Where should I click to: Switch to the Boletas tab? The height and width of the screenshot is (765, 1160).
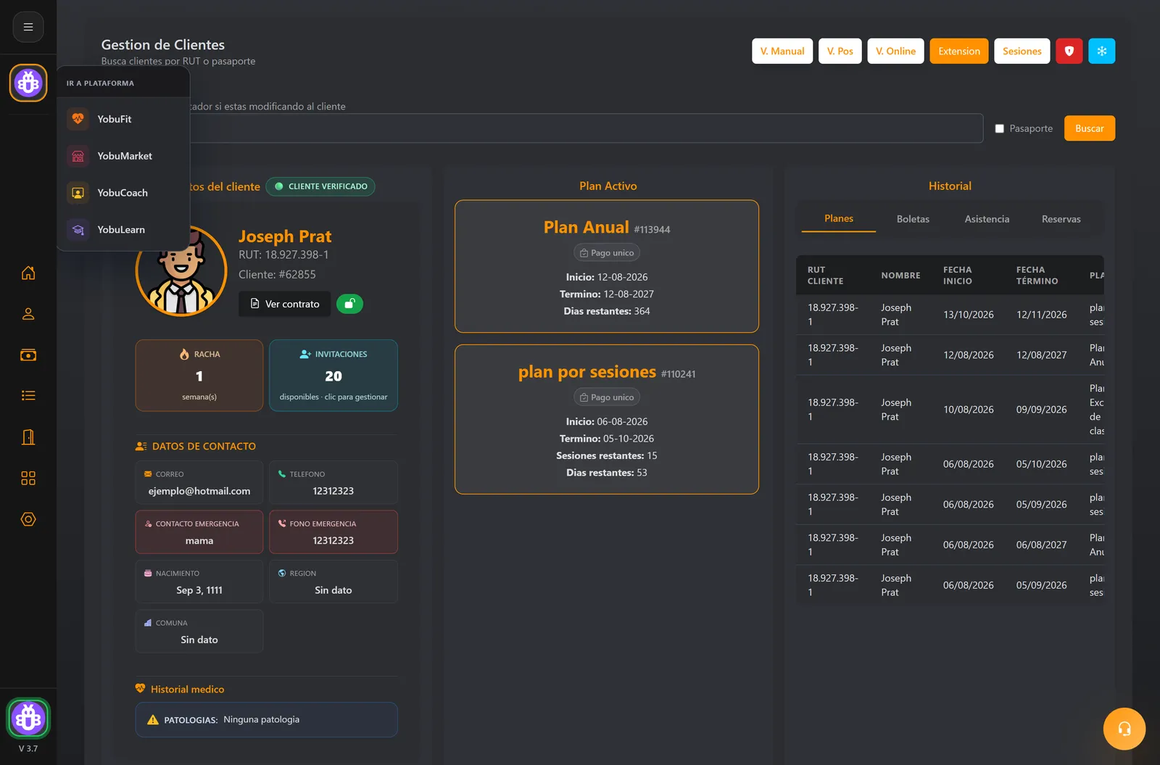[913, 219]
